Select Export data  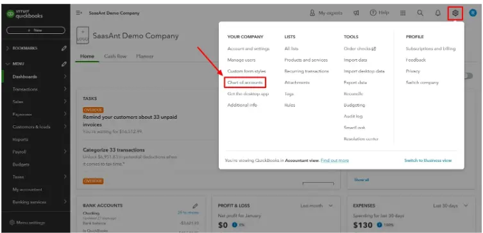[355, 83]
